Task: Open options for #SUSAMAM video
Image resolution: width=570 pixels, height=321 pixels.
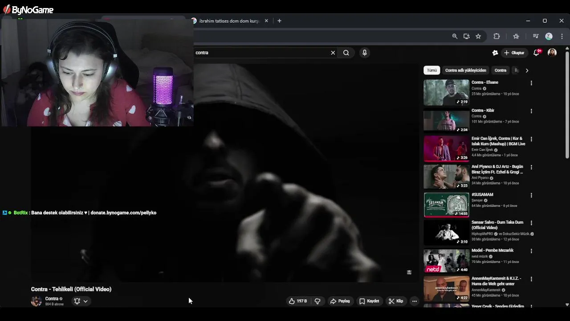Action: [531, 195]
